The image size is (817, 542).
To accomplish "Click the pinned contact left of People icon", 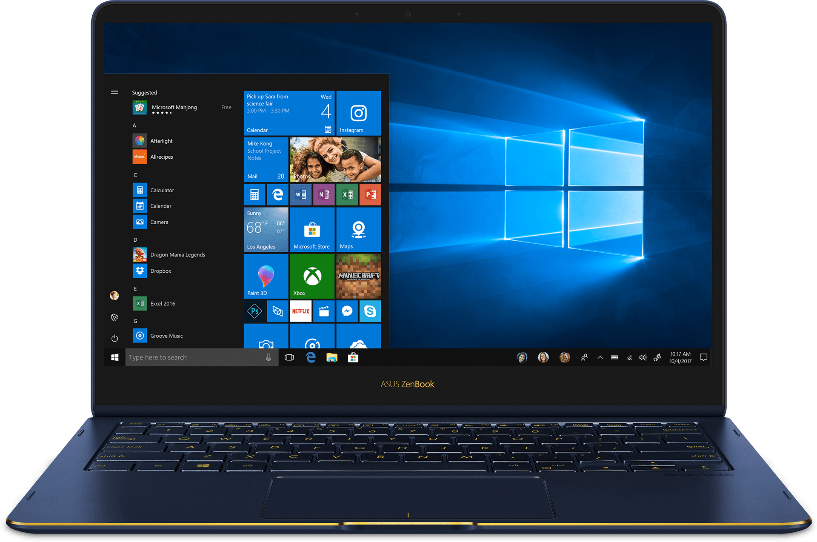I will pos(565,357).
